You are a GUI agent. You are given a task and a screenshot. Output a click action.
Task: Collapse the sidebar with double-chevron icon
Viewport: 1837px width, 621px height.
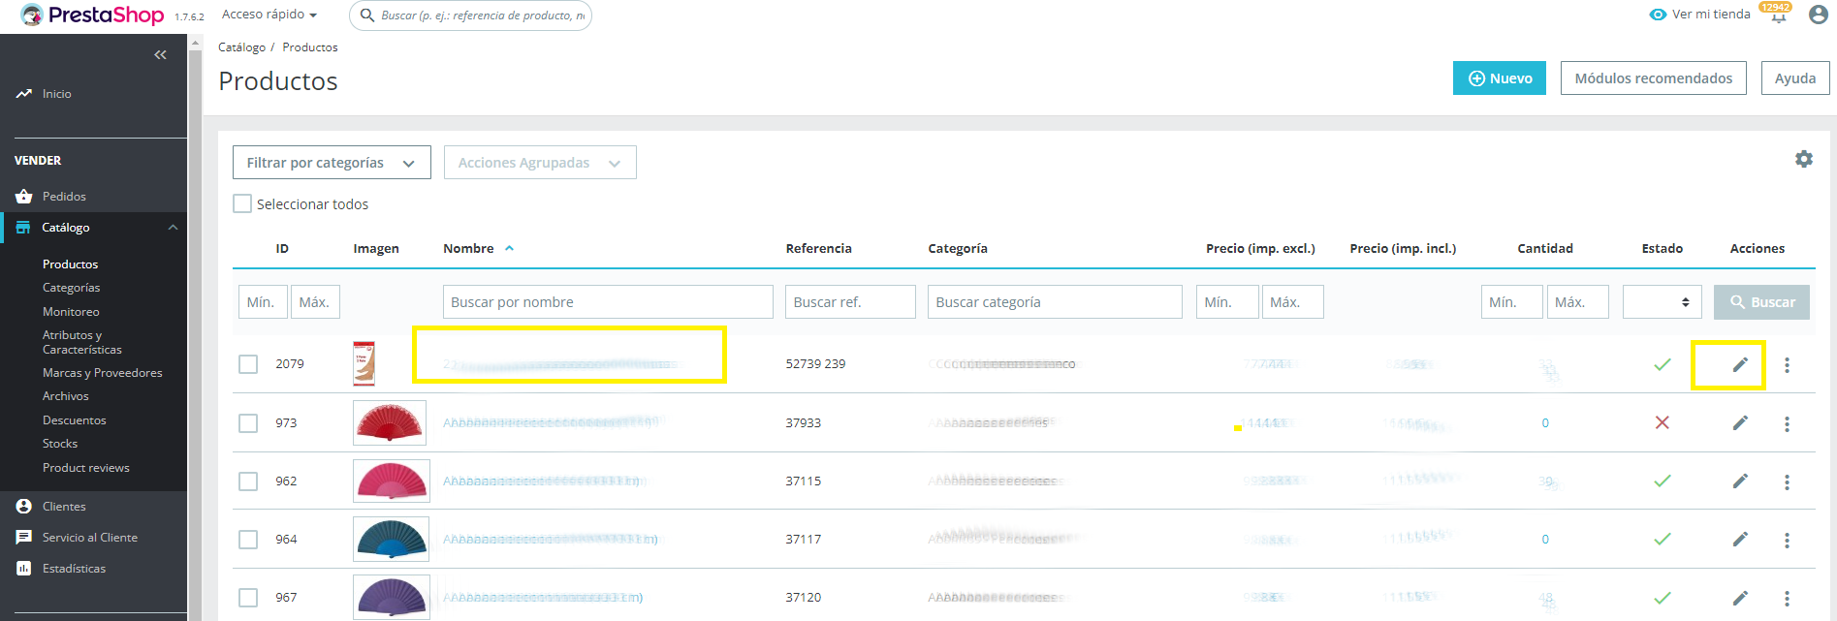(160, 55)
